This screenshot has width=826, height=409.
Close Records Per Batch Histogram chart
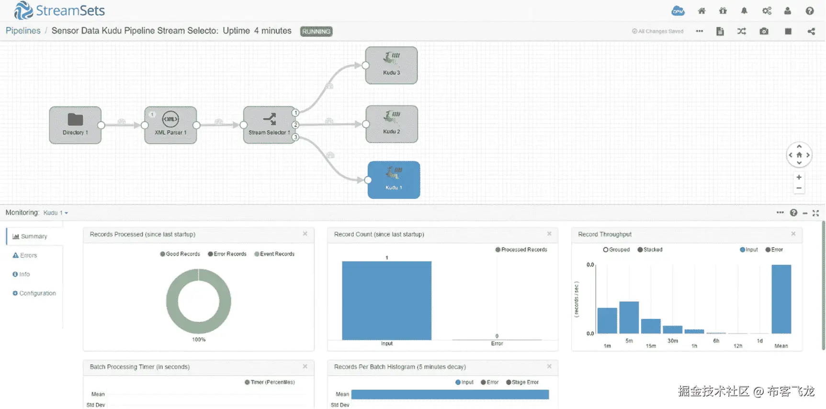pos(549,366)
